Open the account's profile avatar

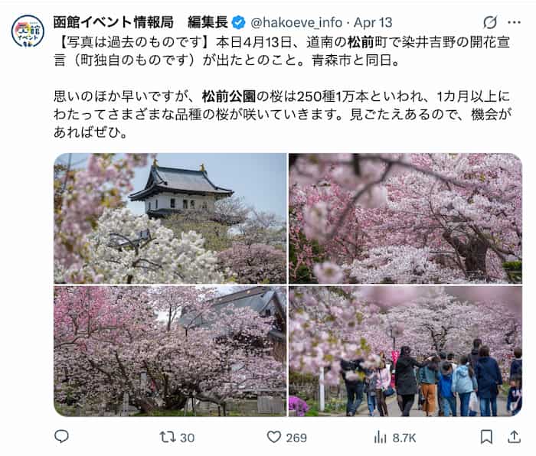coord(28,31)
